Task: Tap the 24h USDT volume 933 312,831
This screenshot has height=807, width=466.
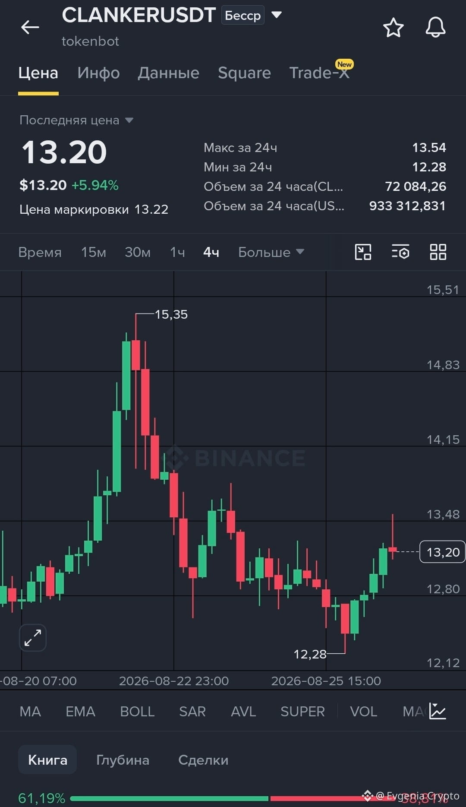Action: point(407,206)
